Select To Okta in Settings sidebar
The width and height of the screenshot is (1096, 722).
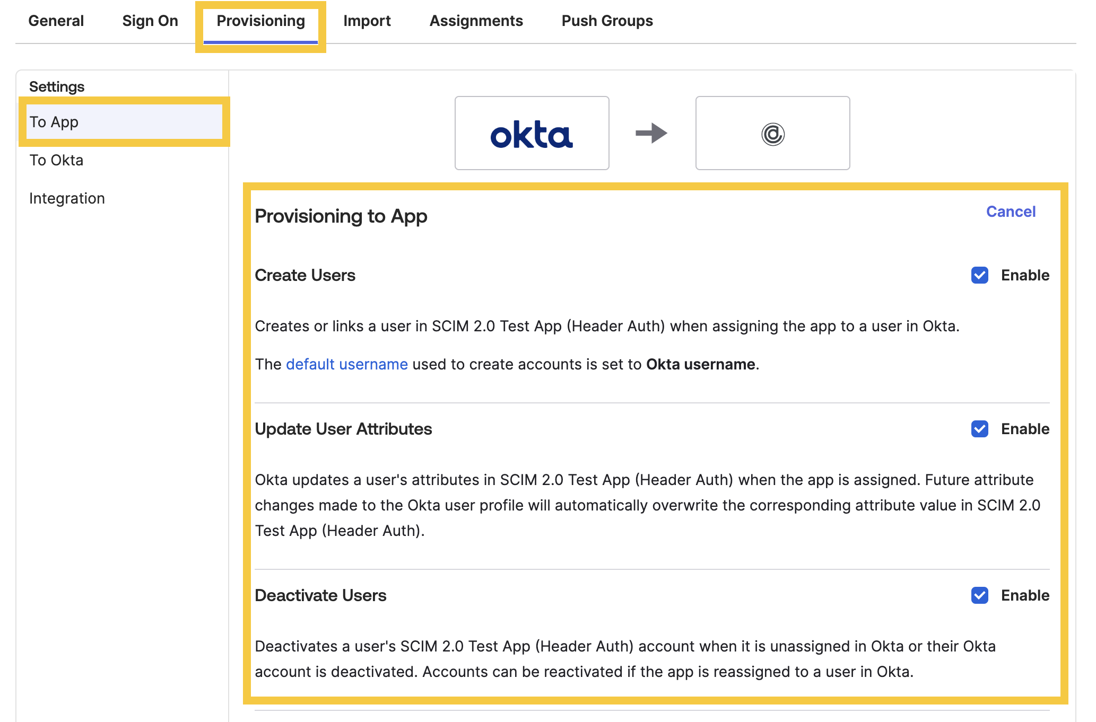click(x=56, y=160)
